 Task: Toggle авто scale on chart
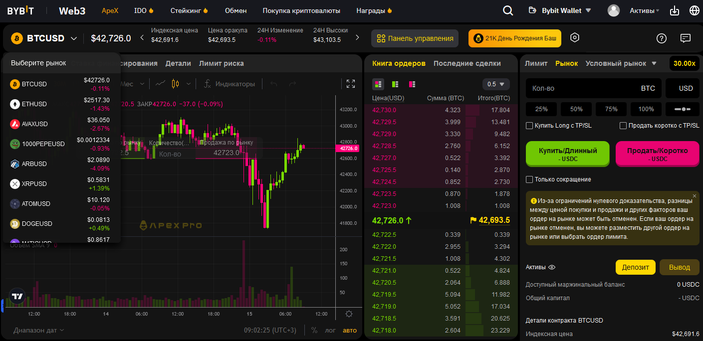pos(350,330)
